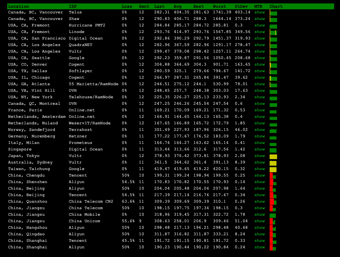Show MTR for Singapore Digital Ocean
Viewport: 340px width, 257px height.
[260, 149]
